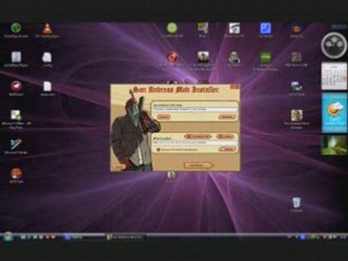
Task: Open the San Andreas Mod Installer desktop shortcut
Action: 297,115
